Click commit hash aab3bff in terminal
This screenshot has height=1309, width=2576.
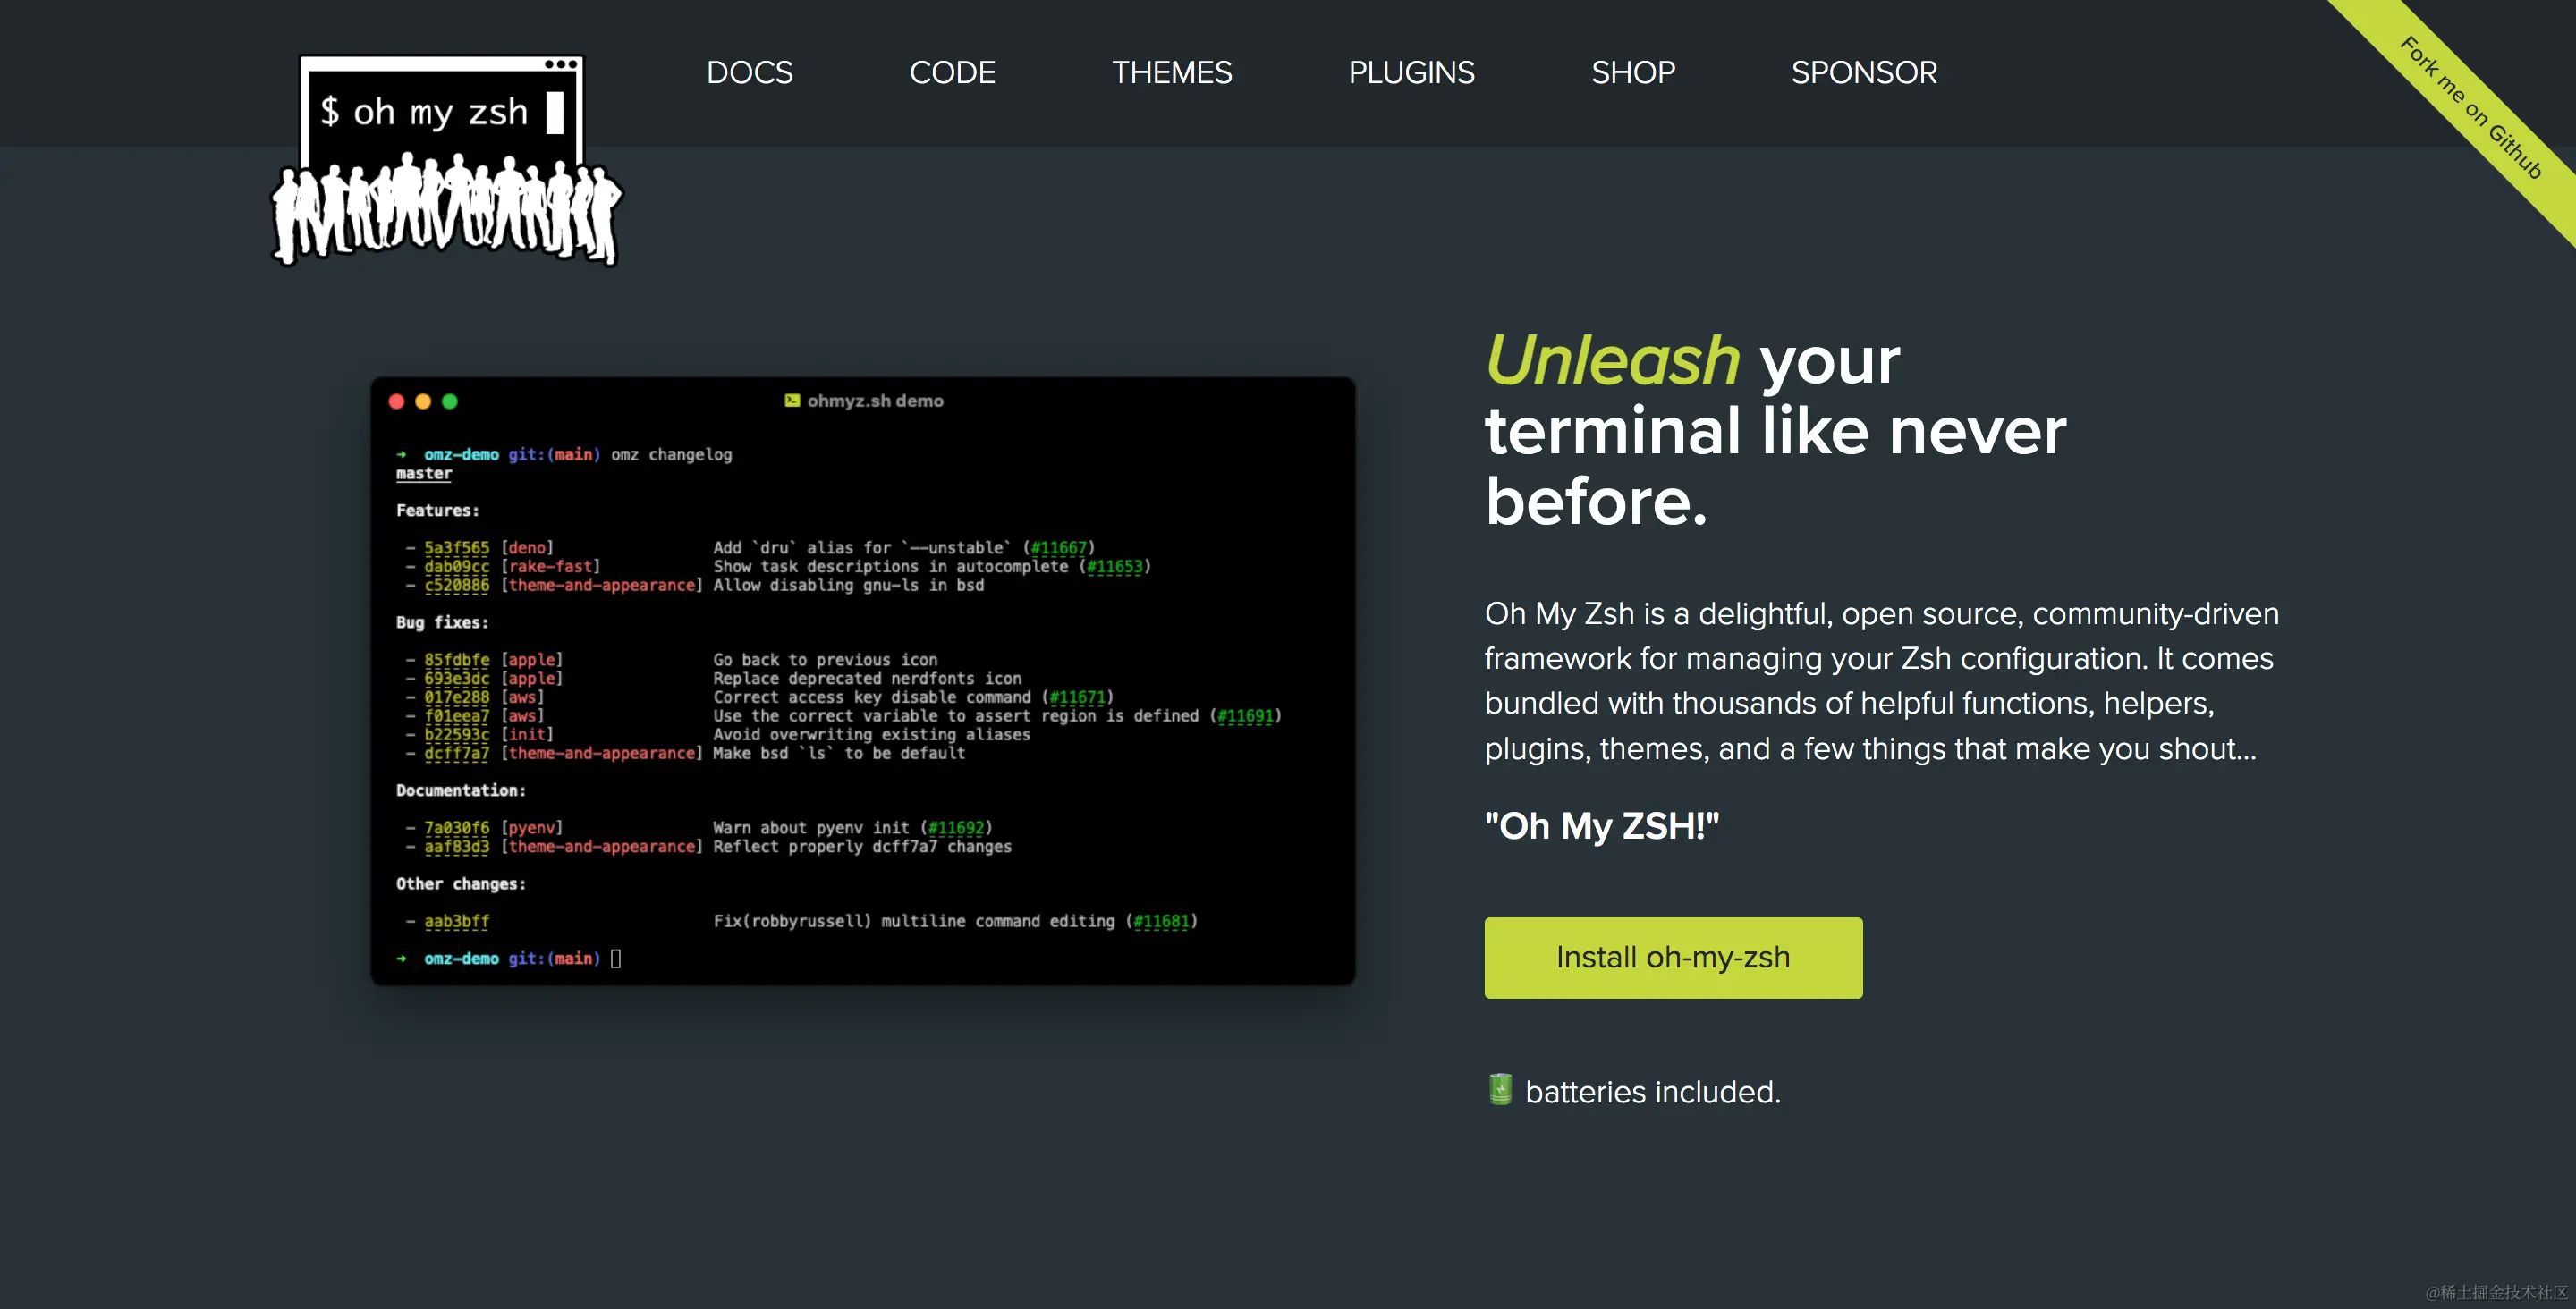coord(457,921)
